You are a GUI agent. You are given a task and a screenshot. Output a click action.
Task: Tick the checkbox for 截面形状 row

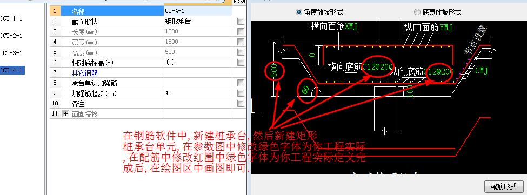241,22
